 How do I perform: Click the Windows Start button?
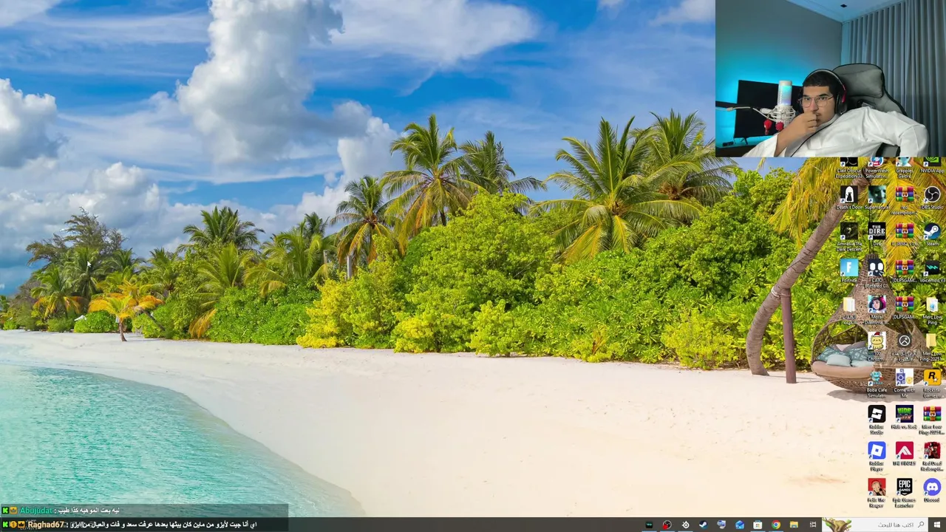pyautogui.click(x=936, y=525)
